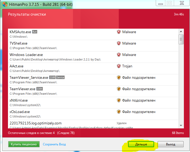This screenshot has width=190, height=152.
Task: Click the Malware label for Windows Loader.exe
Action: coord(129,55)
